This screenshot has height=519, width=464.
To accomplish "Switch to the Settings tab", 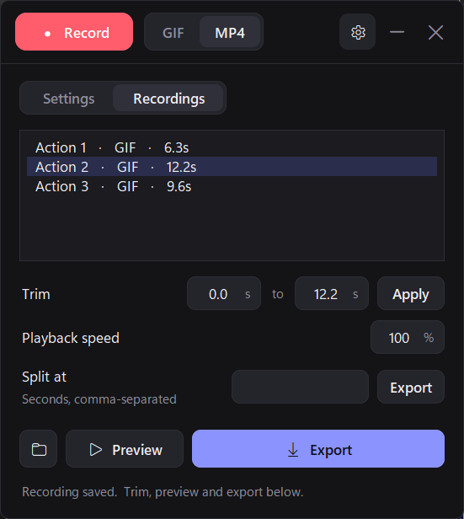I will coord(69,99).
